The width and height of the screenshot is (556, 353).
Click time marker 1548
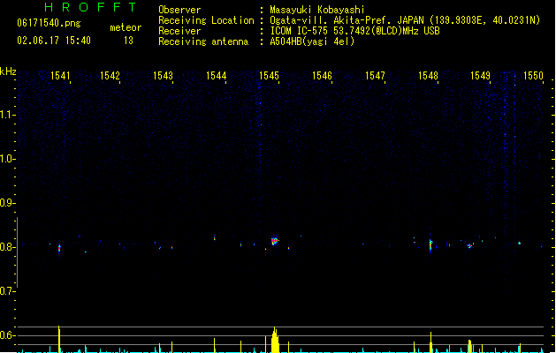(428, 76)
